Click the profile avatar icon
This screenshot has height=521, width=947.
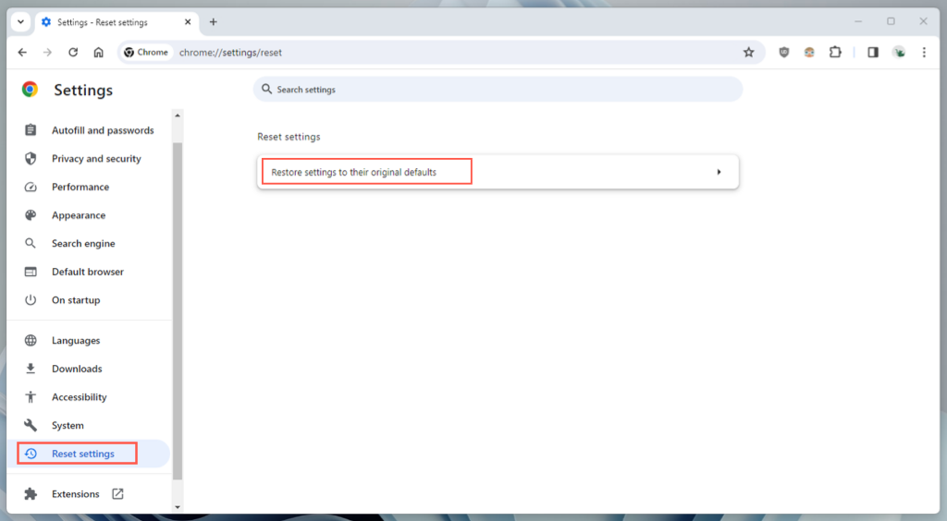[898, 53]
